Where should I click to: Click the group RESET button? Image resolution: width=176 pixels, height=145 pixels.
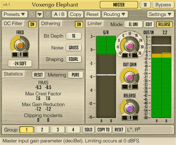click(x=119, y=130)
